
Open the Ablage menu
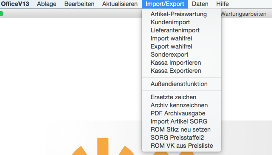(46, 4)
